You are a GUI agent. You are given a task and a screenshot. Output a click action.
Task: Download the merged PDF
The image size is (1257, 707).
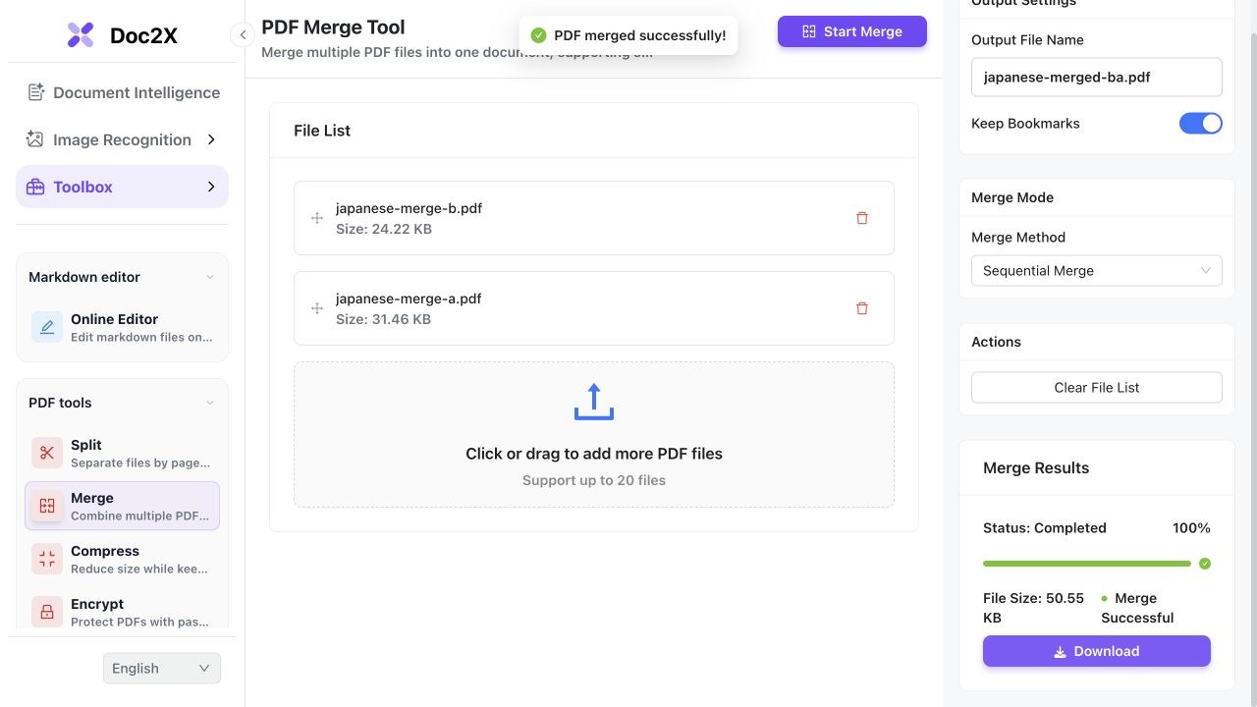coord(1097,651)
